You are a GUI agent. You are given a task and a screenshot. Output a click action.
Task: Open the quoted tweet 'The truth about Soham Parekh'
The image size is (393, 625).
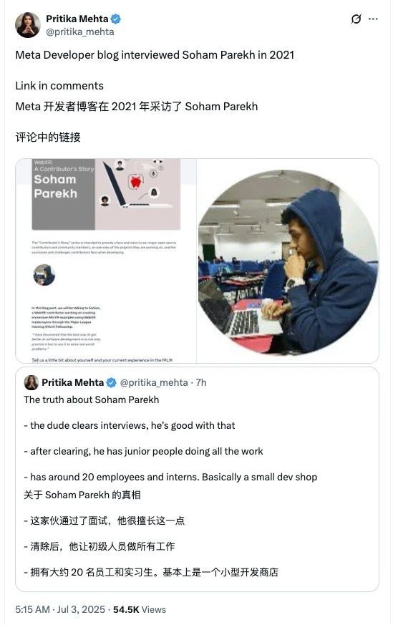pos(197,479)
